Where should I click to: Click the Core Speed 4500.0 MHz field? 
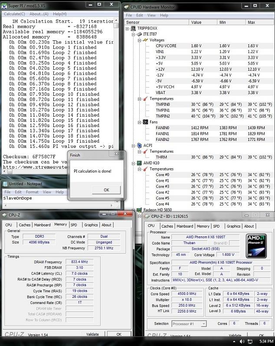coord(187,294)
